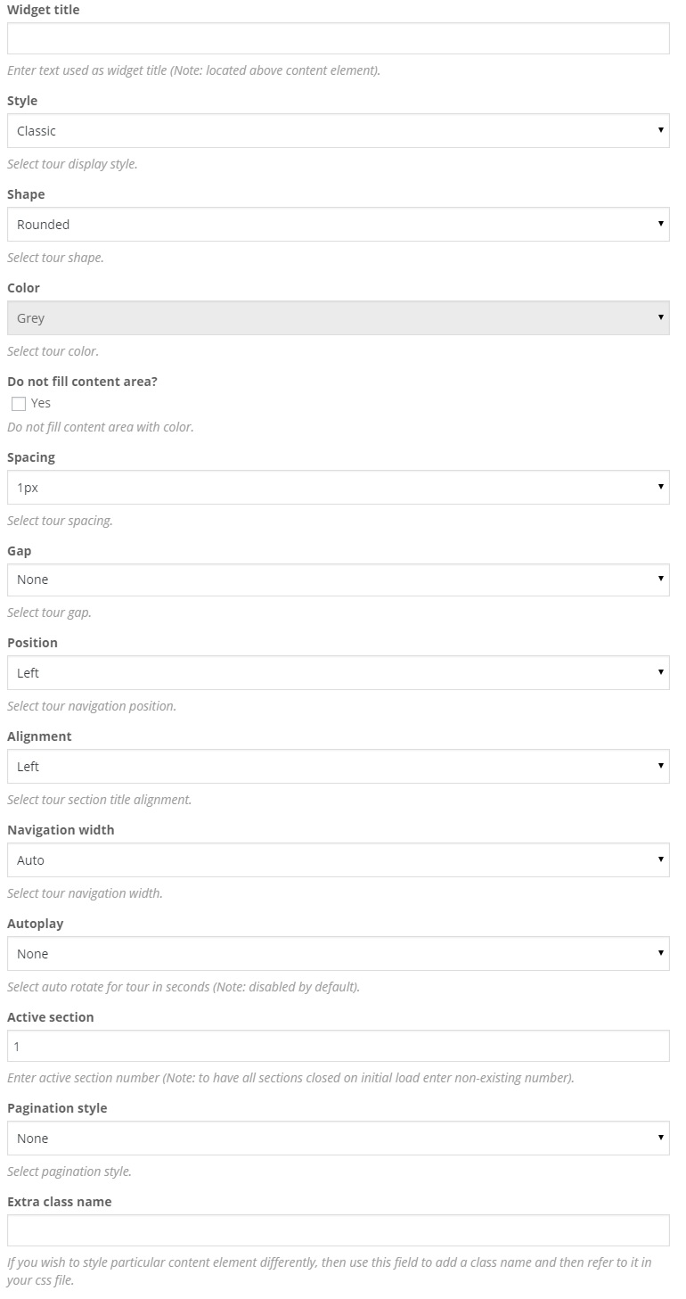
Task: Click the arrow icon on Autoplay dropdown
Action: pyautogui.click(x=660, y=953)
